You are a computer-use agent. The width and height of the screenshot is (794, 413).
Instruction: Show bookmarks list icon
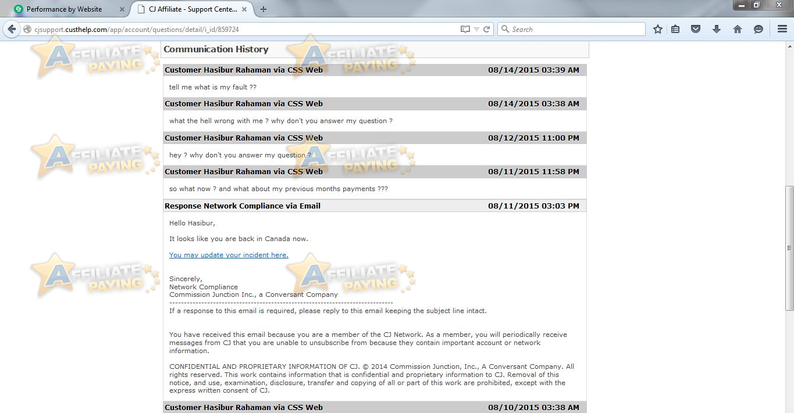(x=675, y=29)
